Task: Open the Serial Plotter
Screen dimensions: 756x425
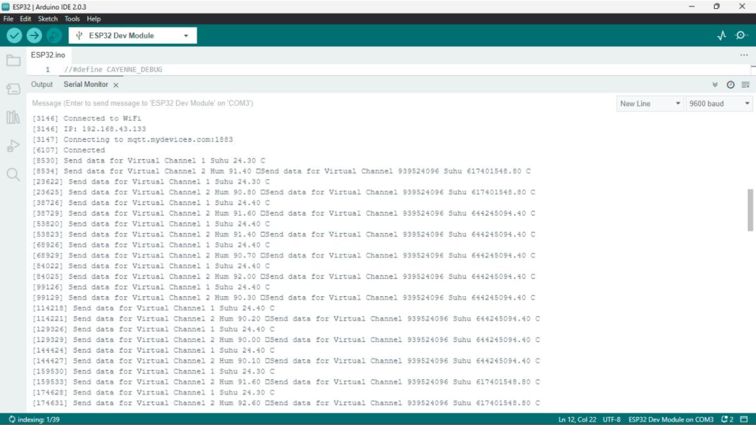Action: [722, 35]
